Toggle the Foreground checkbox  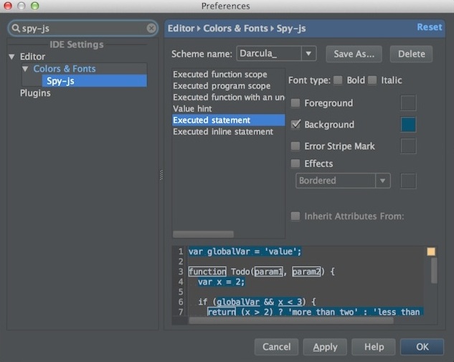[x=295, y=103]
